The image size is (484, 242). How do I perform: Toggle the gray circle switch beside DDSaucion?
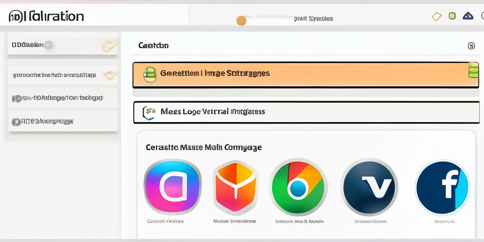coord(48,45)
